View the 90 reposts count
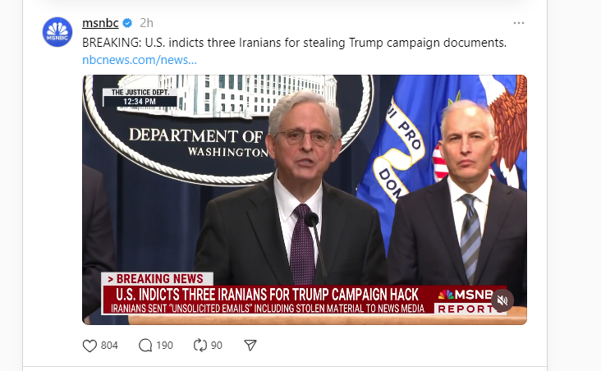The width and height of the screenshot is (601, 371). point(217,346)
